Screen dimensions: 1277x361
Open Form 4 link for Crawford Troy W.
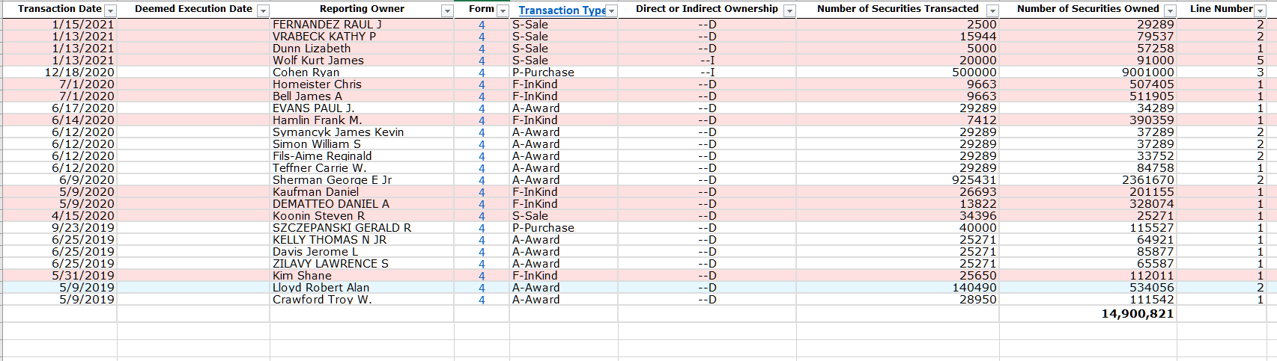pyautogui.click(x=482, y=300)
